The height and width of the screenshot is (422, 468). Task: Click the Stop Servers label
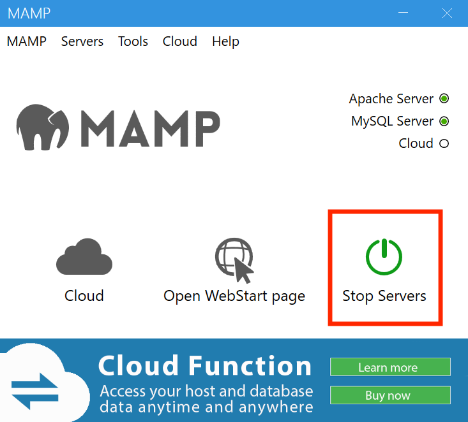click(384, 296)
